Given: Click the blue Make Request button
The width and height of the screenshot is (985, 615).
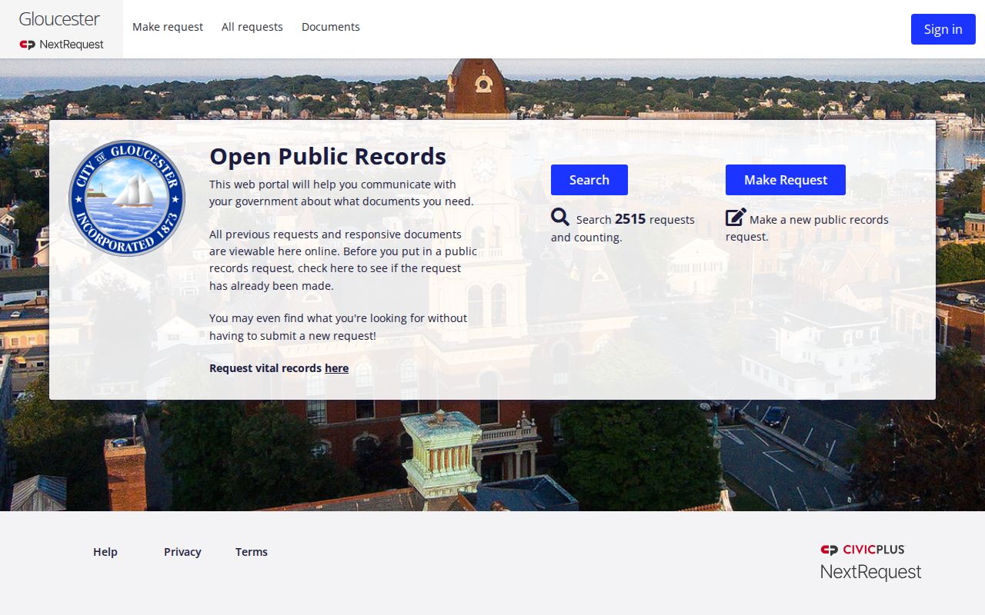Looking at the screenshot, I should (786, 180).
